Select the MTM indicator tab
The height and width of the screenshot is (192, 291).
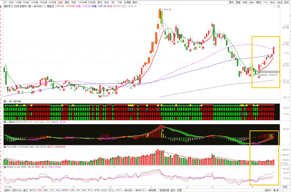[97, 190]
